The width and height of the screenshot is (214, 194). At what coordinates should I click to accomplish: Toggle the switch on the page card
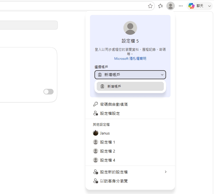tap(48, 92)
